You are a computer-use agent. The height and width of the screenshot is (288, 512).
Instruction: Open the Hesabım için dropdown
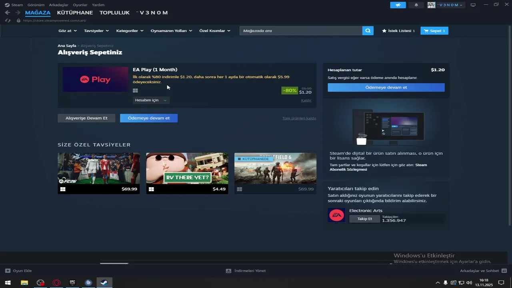pos(151,100)
